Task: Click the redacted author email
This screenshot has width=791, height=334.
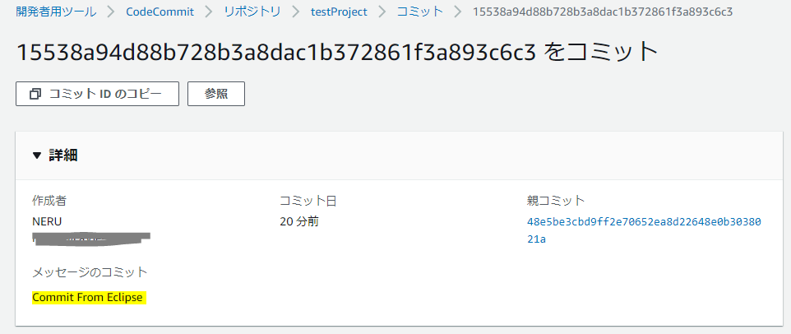Action: (x=92, y=238)
